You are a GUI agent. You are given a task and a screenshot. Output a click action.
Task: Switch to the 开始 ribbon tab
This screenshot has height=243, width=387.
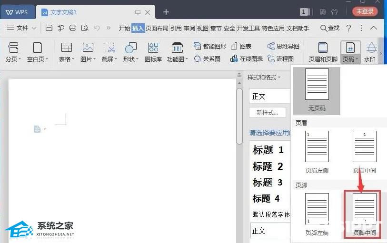click(124, 28)
